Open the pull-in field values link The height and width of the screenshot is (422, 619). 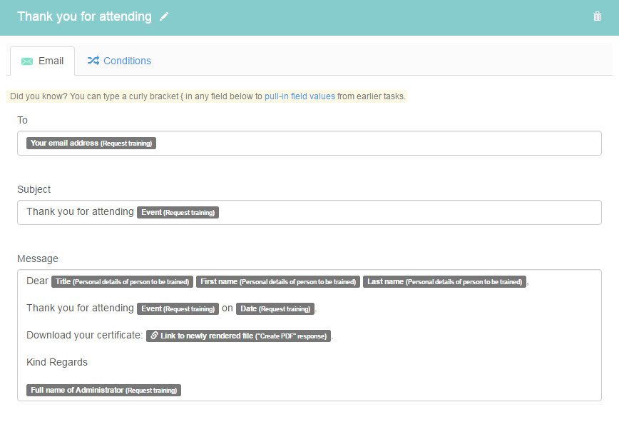point(300,96)
